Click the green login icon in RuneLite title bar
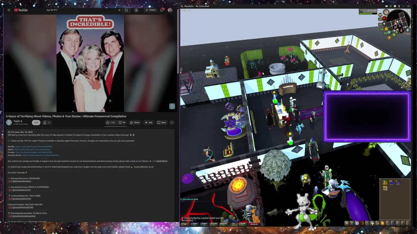Screen dimensions: 417x234 click(x=391, y=6)
